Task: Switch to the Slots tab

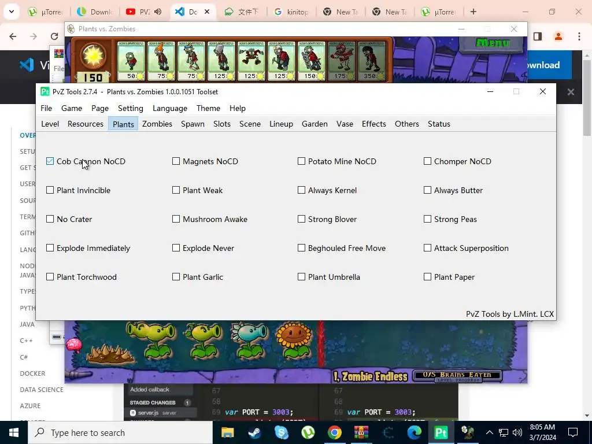Action: pos(222,124)
